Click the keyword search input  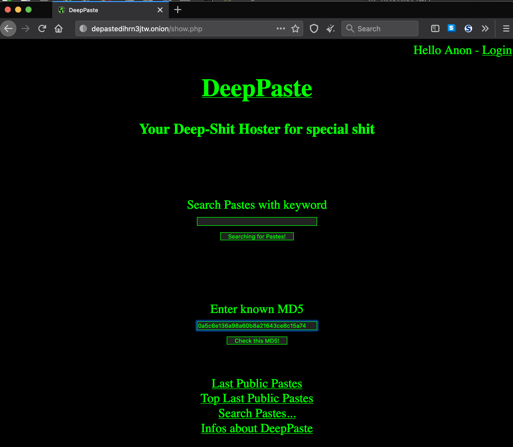(x=257, y=221)
